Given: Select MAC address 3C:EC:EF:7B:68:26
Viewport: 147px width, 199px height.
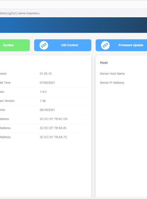Looking at the screenshot, I should click(53, 128).
